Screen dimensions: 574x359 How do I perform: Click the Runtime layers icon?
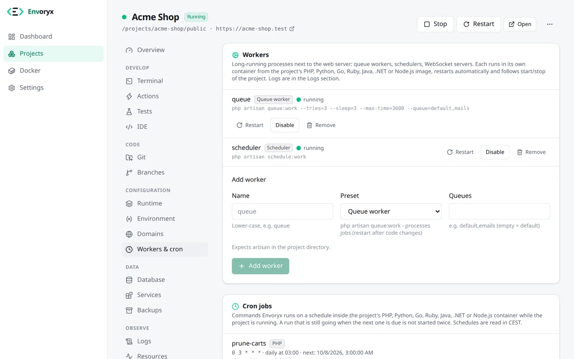[129, 204]
